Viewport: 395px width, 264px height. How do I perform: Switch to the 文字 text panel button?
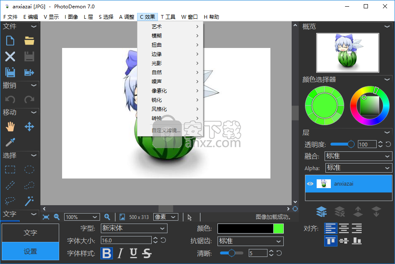(30, 233)
